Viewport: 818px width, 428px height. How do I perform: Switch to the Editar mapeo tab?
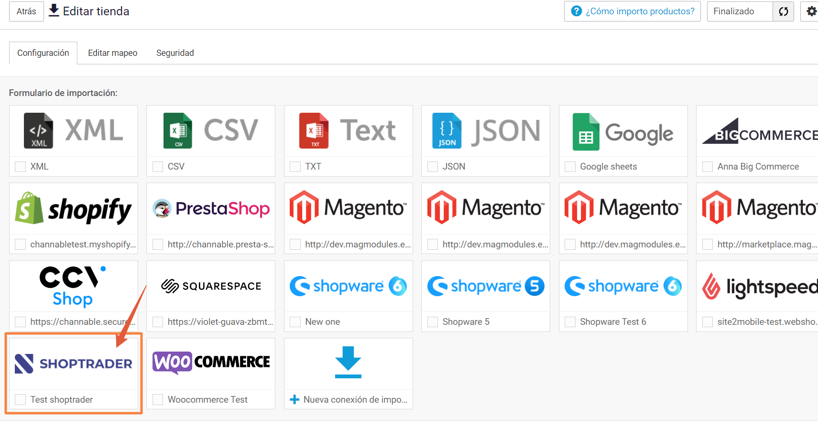click(112, 53)
